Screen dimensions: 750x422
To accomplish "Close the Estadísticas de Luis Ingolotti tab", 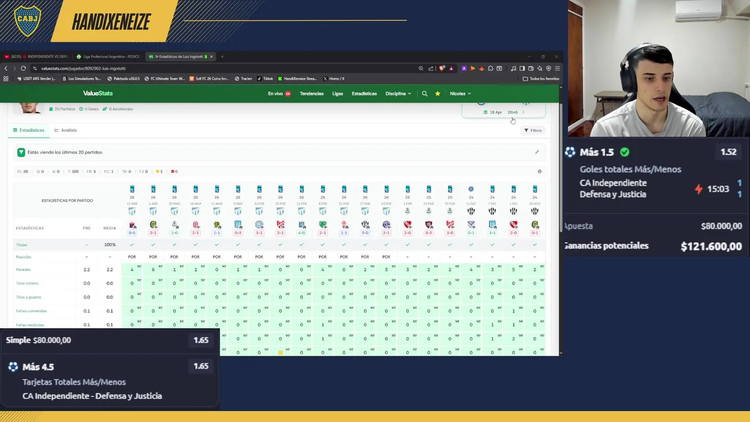I will point(212,56).
